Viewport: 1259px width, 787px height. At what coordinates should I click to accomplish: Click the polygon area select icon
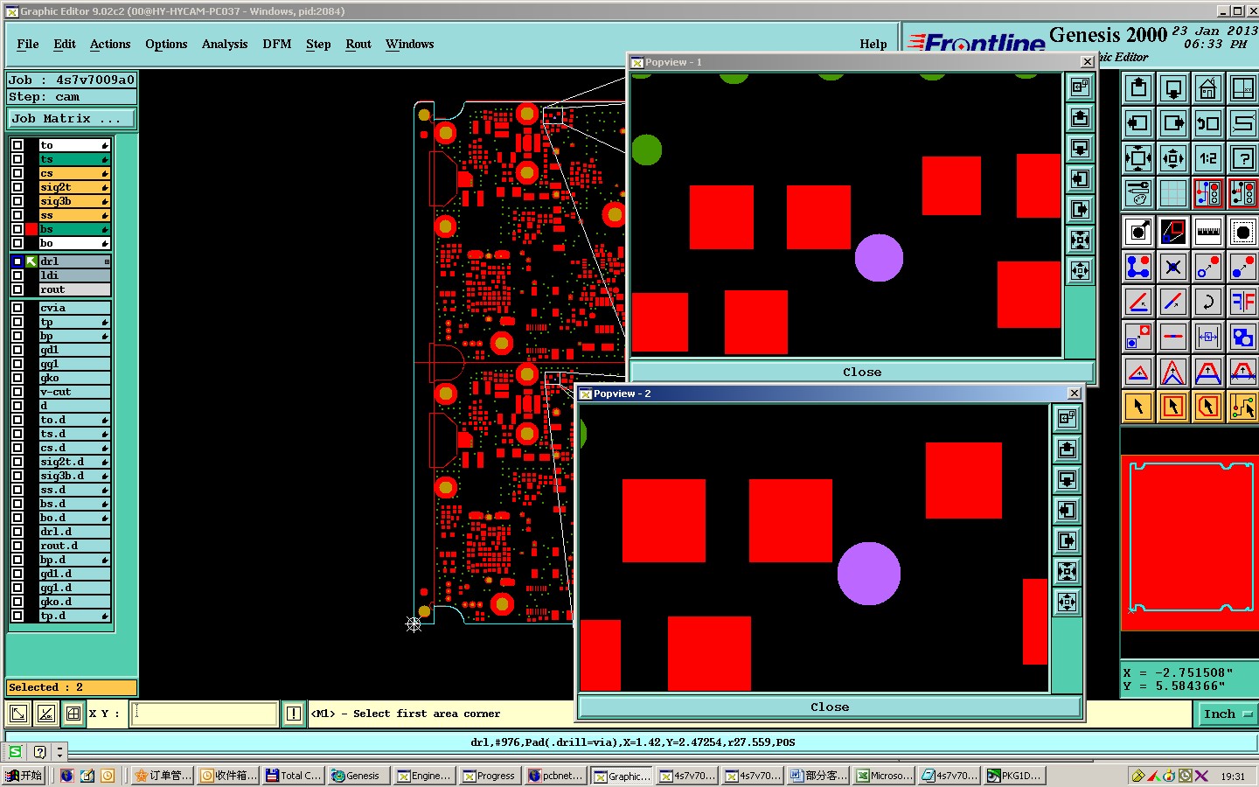(1208, 406)
